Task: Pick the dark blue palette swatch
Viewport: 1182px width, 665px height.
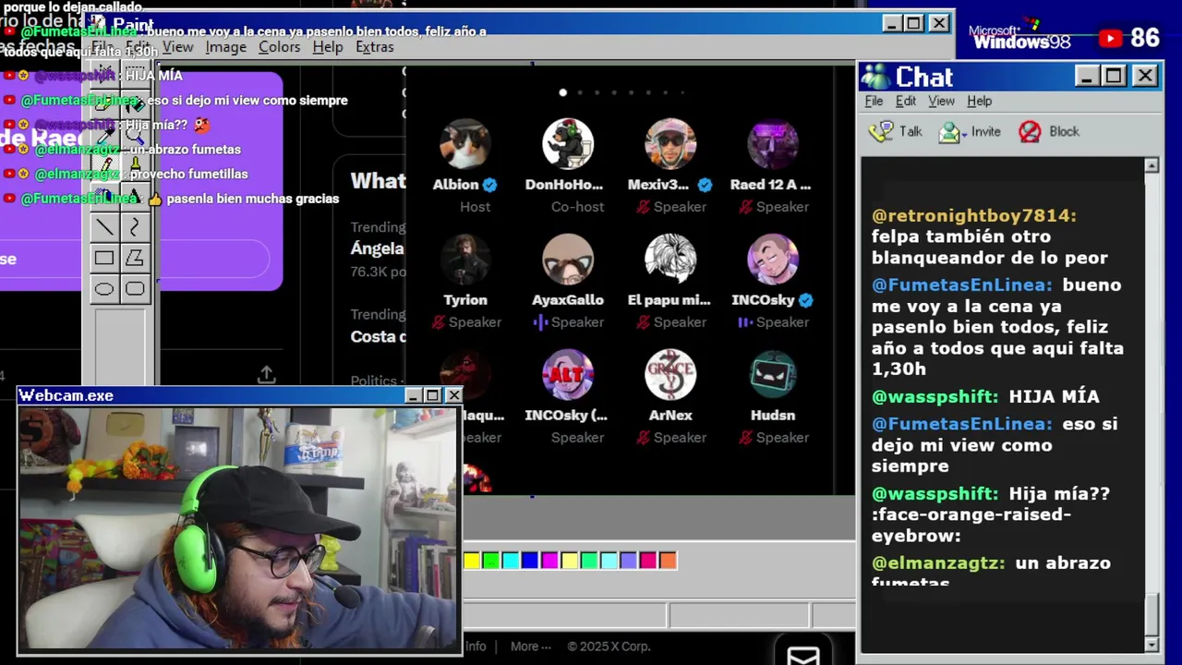Action: [x=530, y=561]
